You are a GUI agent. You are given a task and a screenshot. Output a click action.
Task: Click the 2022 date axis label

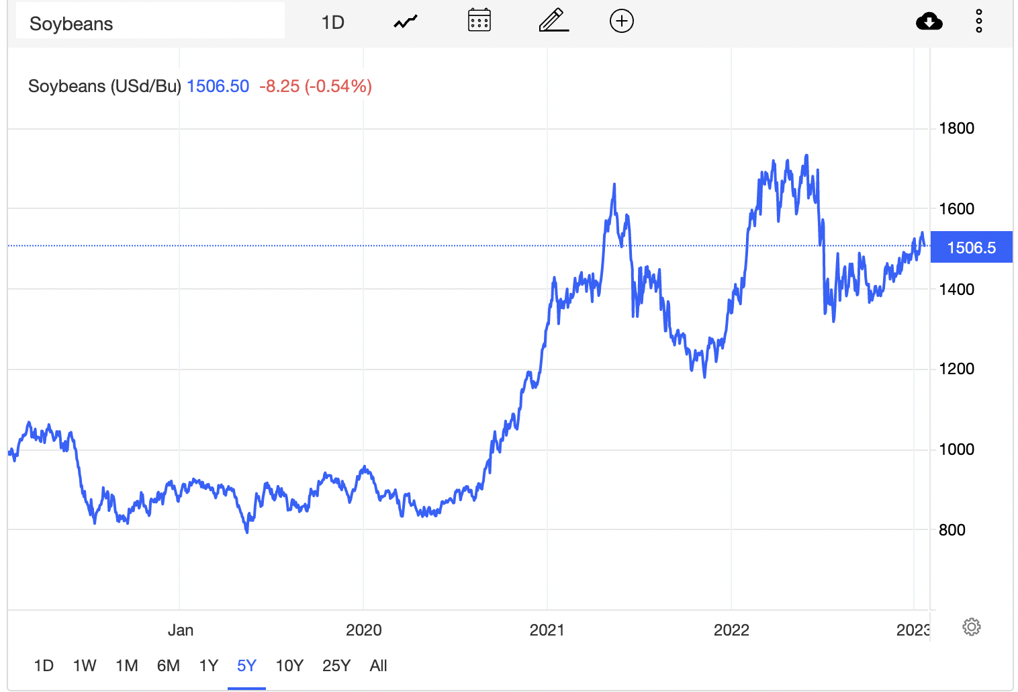731,630
